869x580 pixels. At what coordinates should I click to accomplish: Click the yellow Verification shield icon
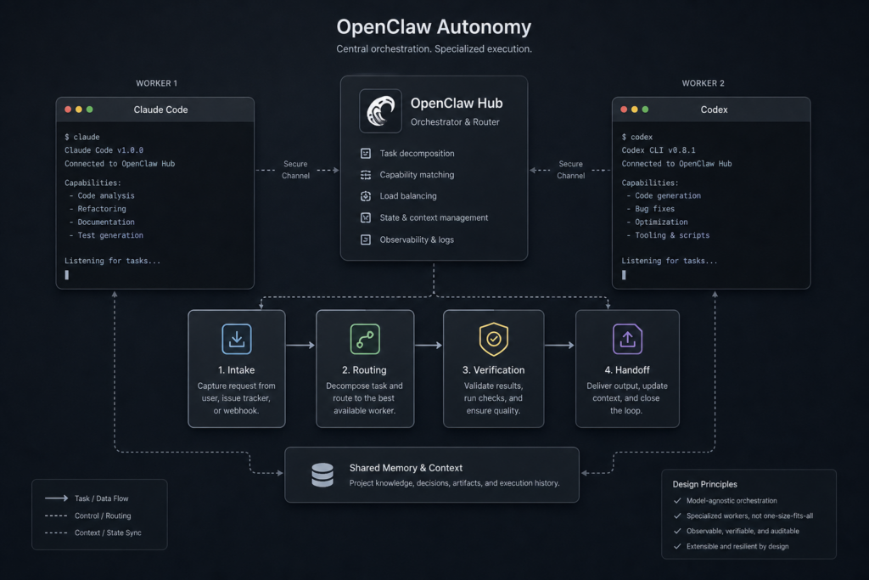pyautogui.click(x=494, y=339)
